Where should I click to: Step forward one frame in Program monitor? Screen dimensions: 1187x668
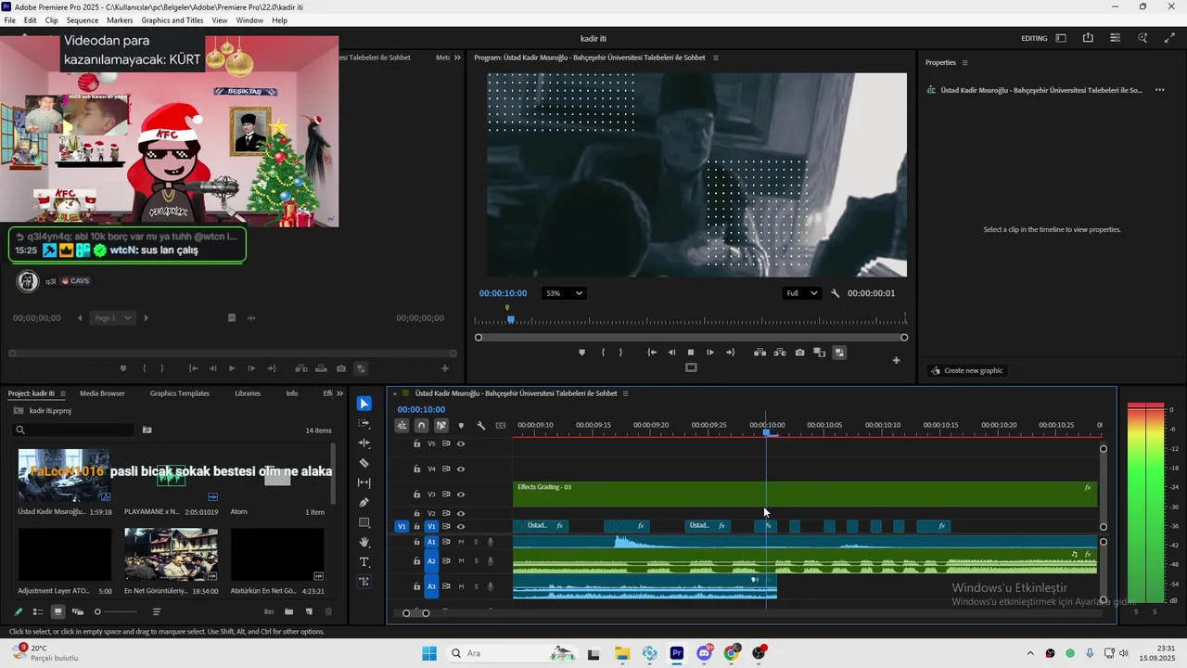click(x=710, y=353)
